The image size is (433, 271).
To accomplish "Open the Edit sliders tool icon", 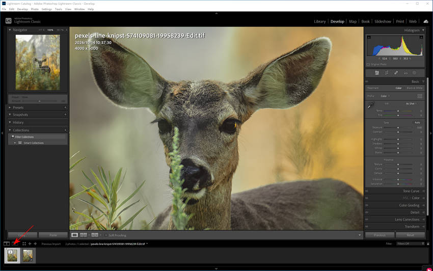I will coord(377,73).
